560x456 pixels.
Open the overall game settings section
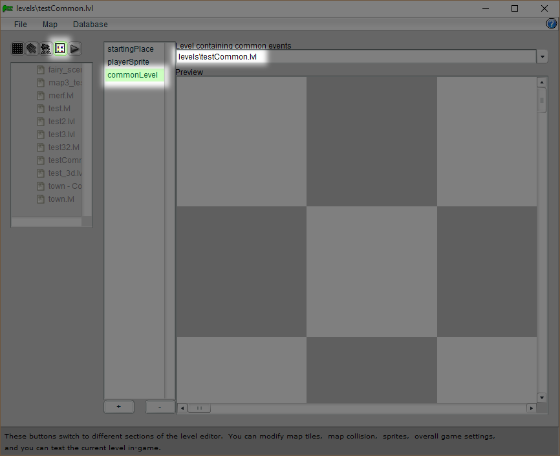click(x=60, y=49)
